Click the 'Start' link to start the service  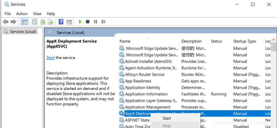point(51,58)
